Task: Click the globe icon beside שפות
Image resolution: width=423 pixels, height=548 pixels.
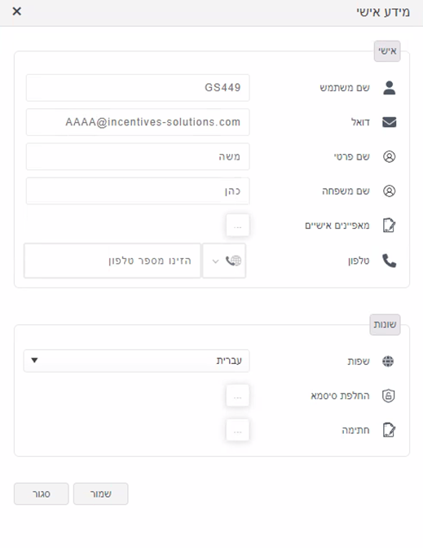Action: 388,361
